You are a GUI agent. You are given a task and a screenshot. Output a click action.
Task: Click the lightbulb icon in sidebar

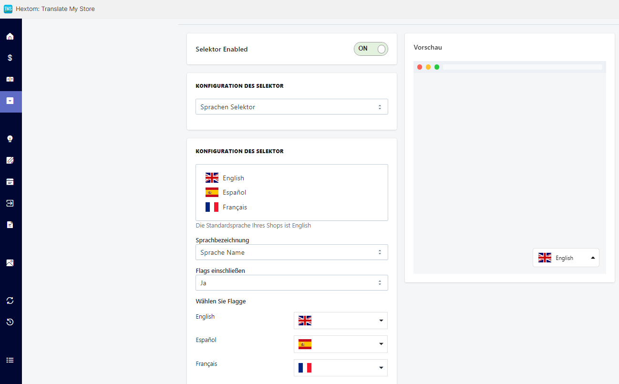pos(10,139)
